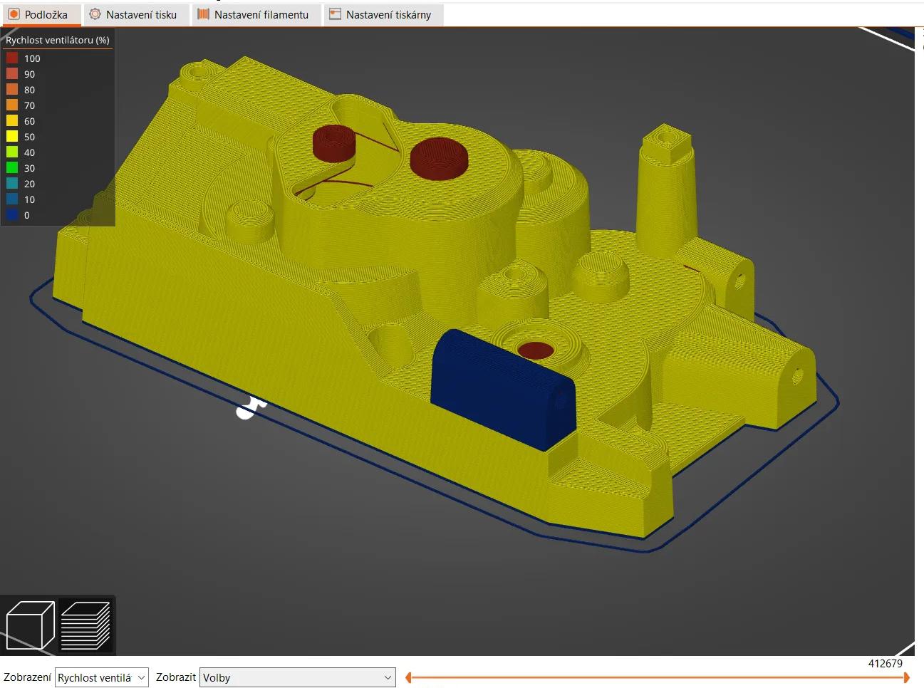This screenshot has width=924, height=688.
Task: Select the Podložka tab
Action: click(x=41, y=14)
